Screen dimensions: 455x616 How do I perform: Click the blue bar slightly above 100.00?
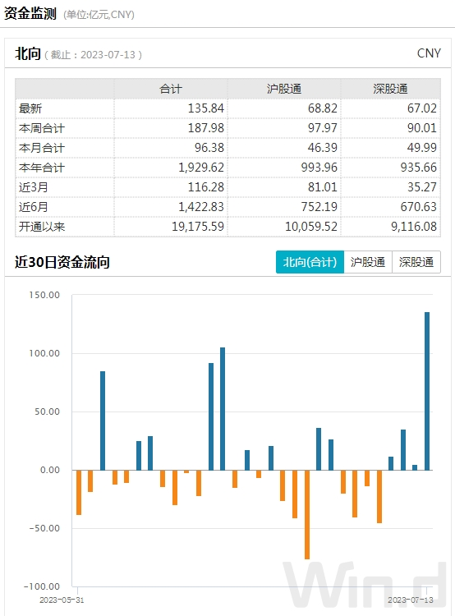pyautogui.click(x=223, y=408)
